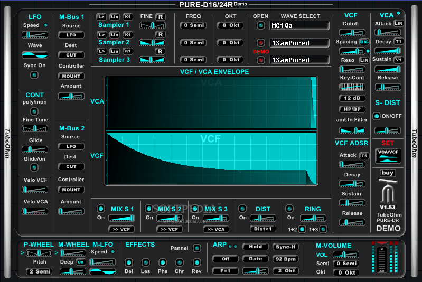Toggle VCF ADSR Attack T5 button
The image size is (422, 282).
pos(364,156)
